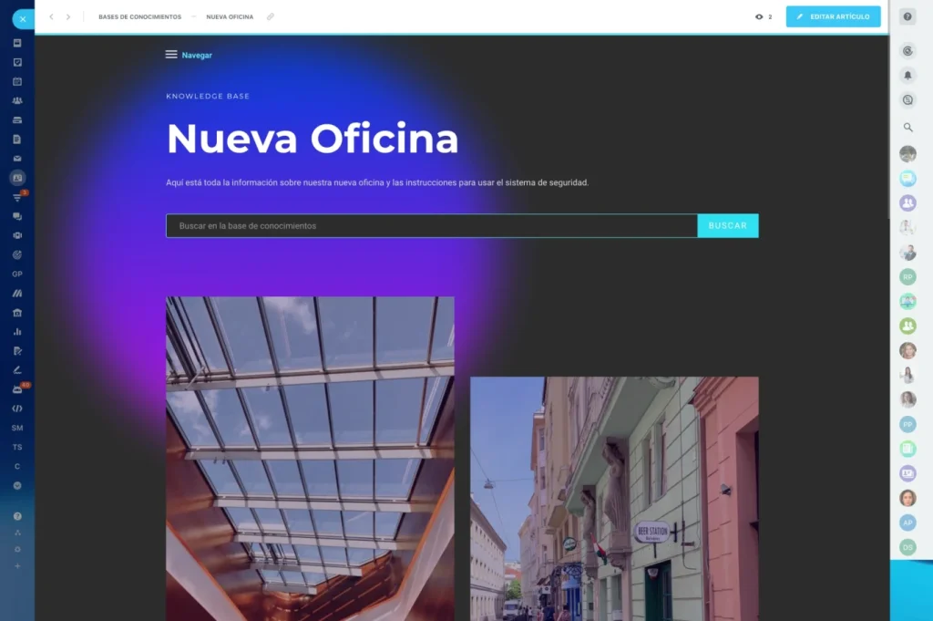This screenshot has height=621, width=933.
Task: Open the mail envelope icon in sidebar
Action: (x=17, y=159)
